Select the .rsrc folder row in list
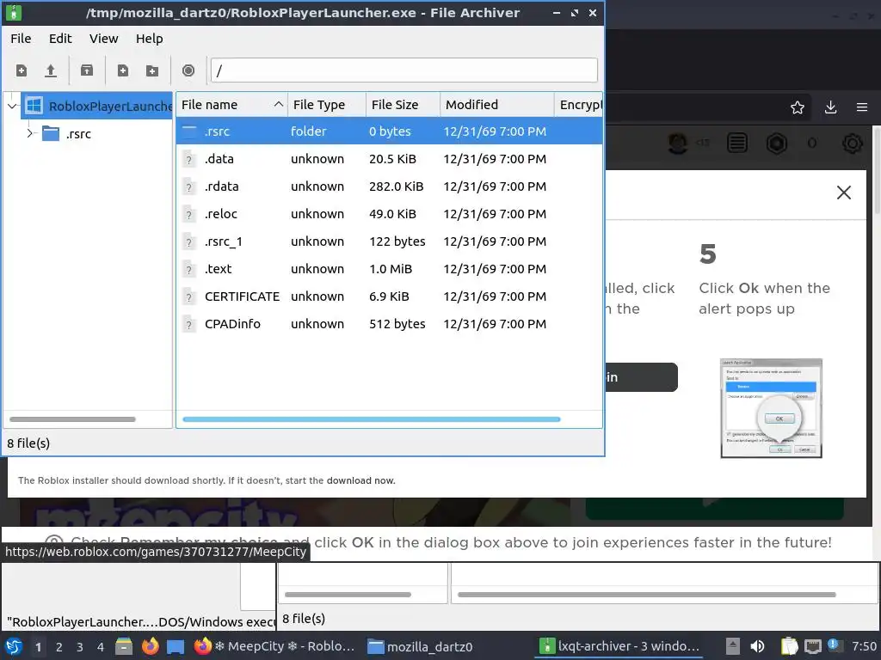The image size is (881, 660). point(390,131)
